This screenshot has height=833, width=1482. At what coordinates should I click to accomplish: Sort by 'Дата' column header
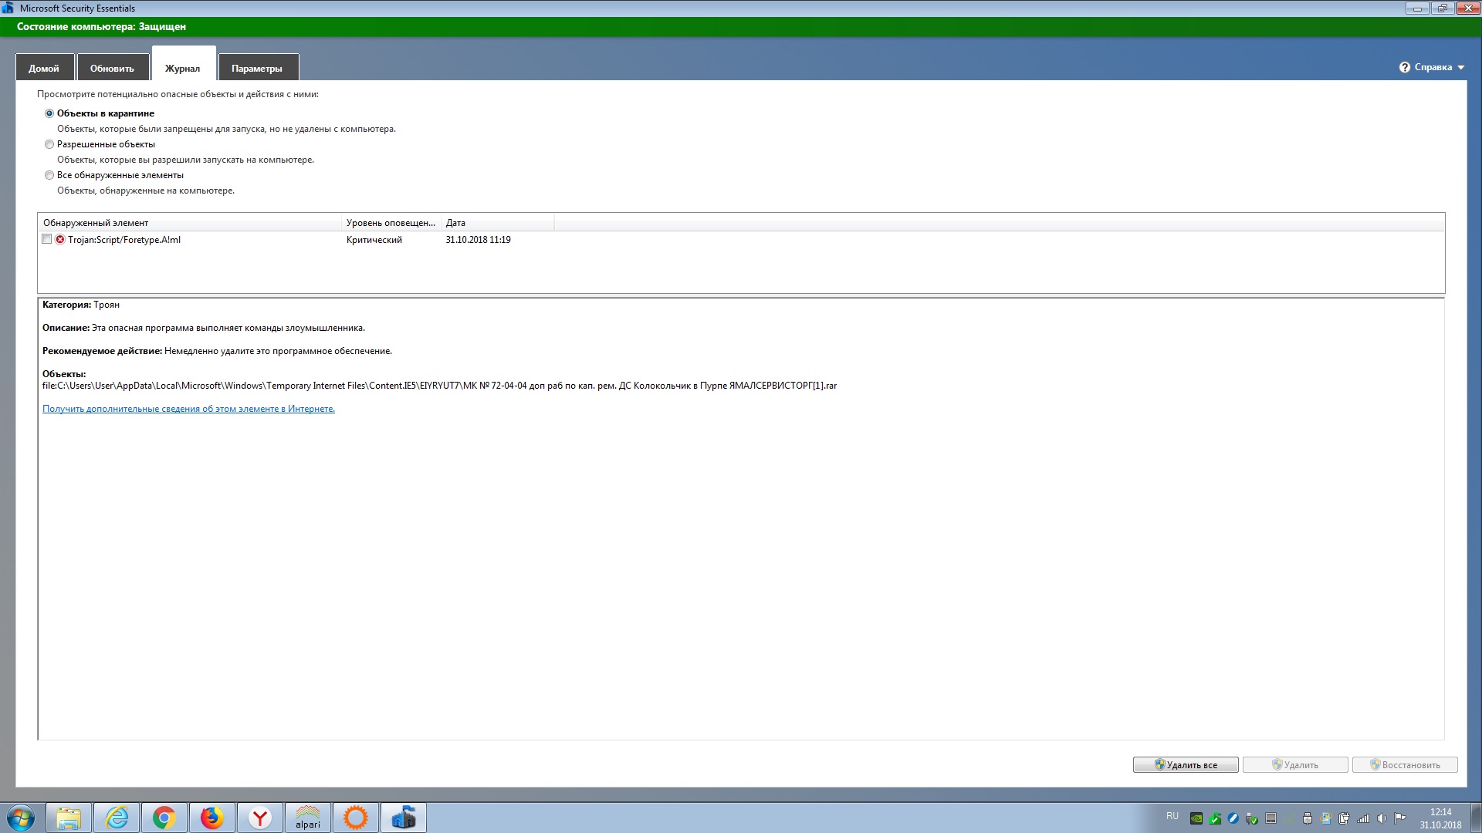pos(496,223)
